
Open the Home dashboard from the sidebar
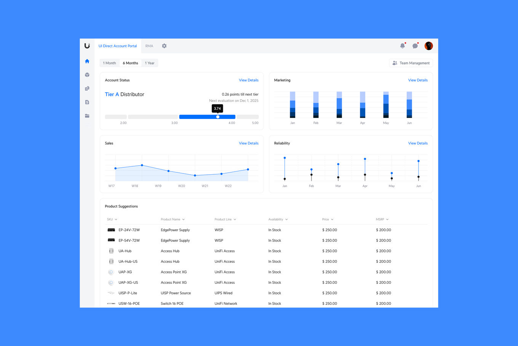87,61
